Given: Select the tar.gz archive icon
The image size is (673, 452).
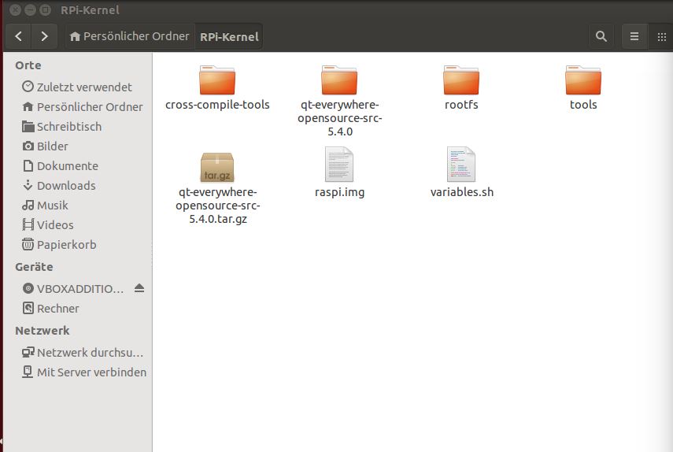Looking at the screenshot, I should point(217,167).
